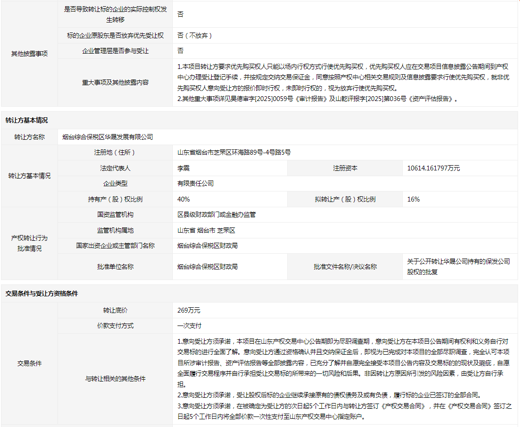The width and height of the screenshot is (520, 427).
Task: Click enterprise type value "有限责任公司"
Action: [x=195, y=183]
